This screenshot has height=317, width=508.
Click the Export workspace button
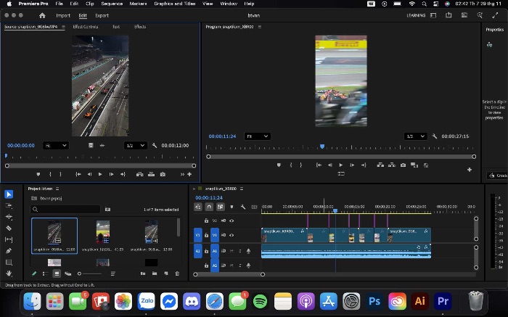click(x=102, y=15)
